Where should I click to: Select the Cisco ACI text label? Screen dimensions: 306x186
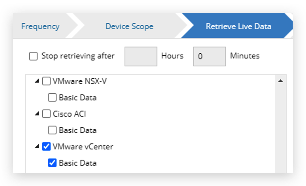tap(69, 114)
